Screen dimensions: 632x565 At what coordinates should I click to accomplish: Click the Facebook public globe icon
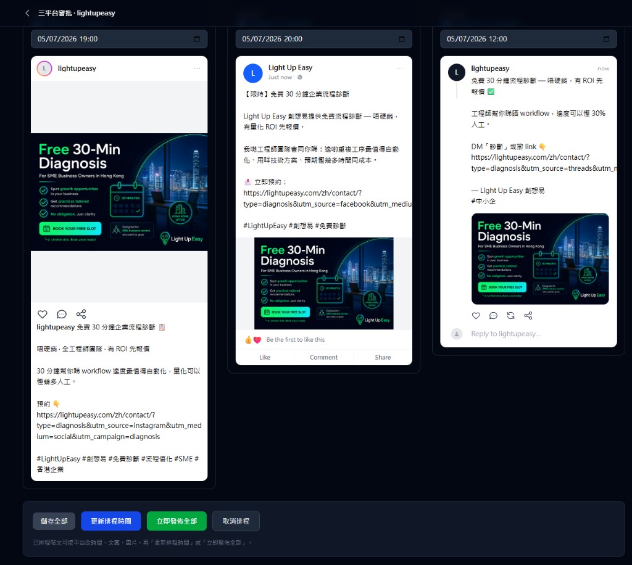(x=299, y=77)
